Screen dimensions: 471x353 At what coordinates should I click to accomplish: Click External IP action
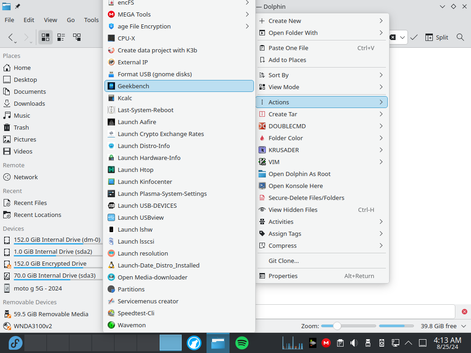[x=179, y=62]
